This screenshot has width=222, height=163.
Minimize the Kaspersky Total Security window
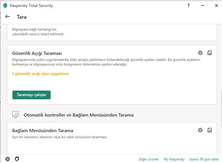click(202, 5)
